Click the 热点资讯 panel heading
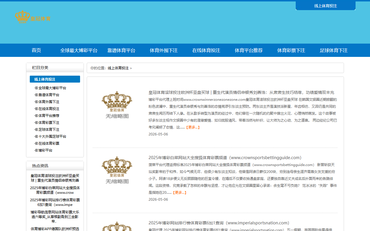 tap(40, 166)
